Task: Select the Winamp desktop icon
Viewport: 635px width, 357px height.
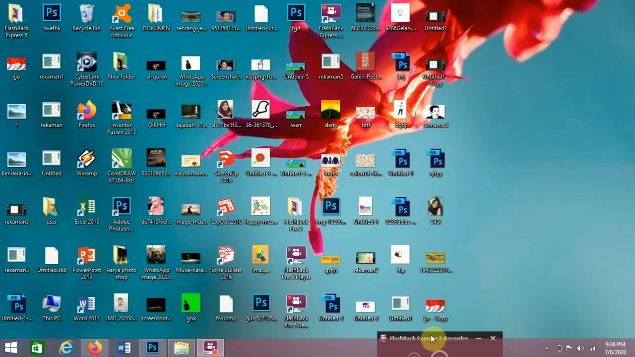Action: tap(87, 163)
